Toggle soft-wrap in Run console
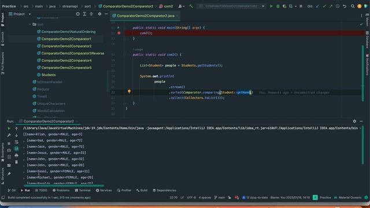Viewport: 370px width, 208px height. coord(16,142)
